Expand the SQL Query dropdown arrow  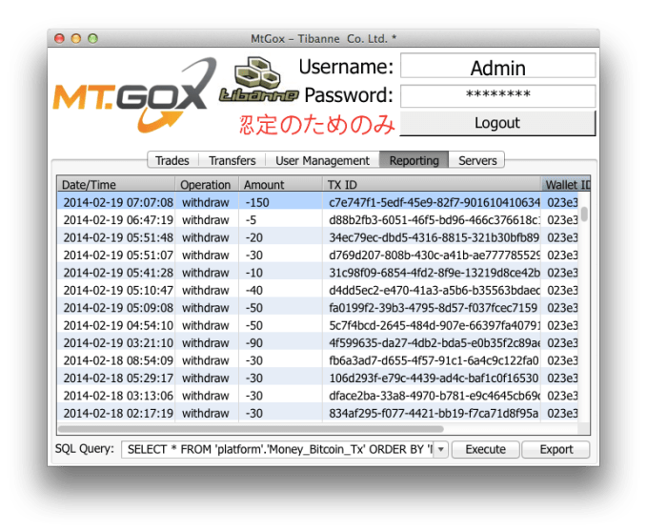(x=441, y=449)
